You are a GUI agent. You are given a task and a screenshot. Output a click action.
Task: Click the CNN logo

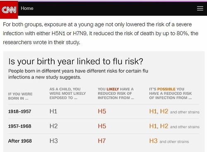coord(9,9)
